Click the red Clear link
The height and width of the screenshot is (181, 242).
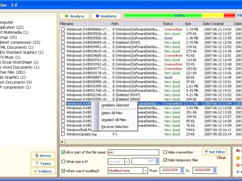coord(221,157)
